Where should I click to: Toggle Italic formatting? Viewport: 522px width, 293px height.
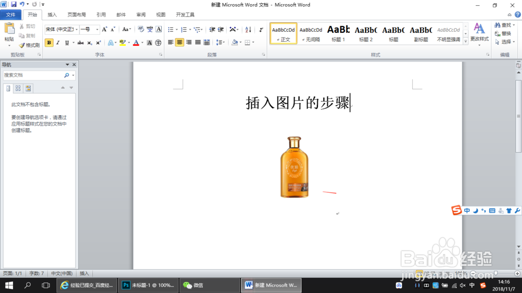(x=58, y=43)
